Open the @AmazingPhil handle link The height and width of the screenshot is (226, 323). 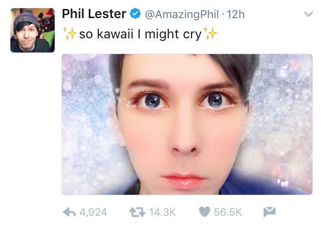[181, 14]
